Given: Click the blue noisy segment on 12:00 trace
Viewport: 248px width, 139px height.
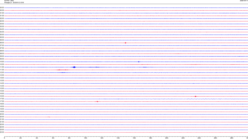Looking at the screenshot, I should click(x=63, y=73).
